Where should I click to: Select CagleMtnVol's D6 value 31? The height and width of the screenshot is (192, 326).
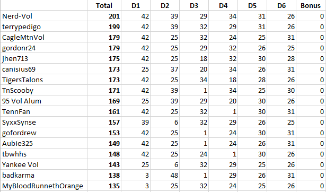point(281,37)
